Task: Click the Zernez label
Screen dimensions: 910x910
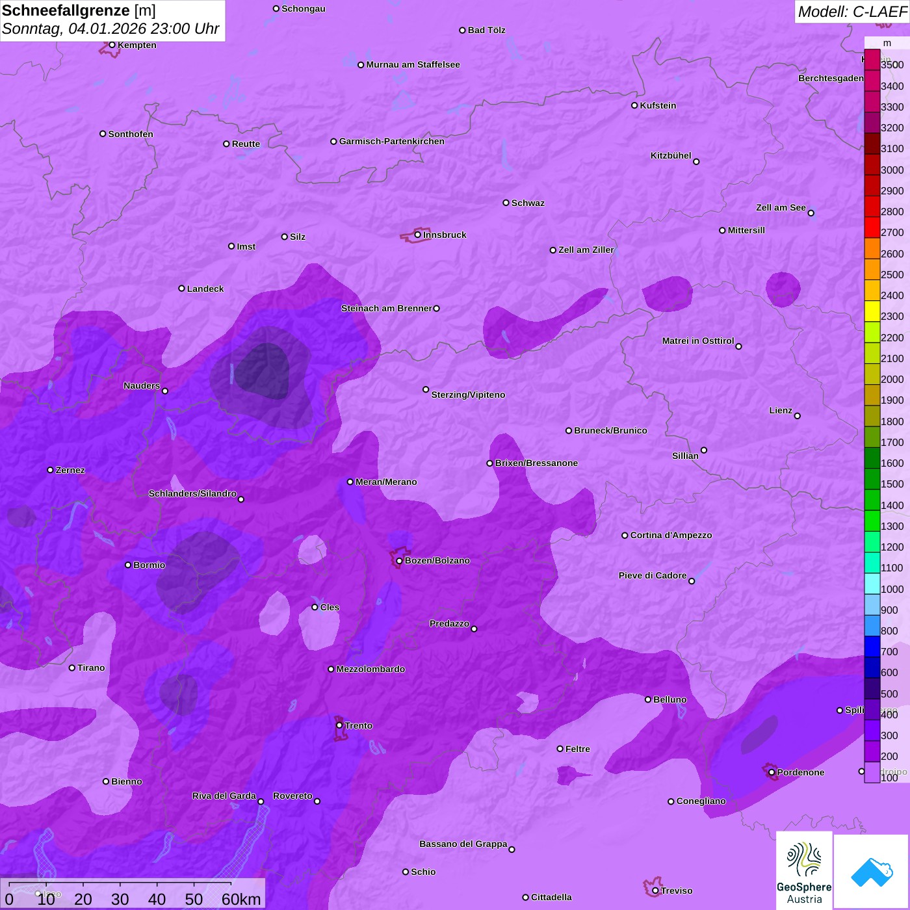Action: pyautogui.click(x=70, y=470)
